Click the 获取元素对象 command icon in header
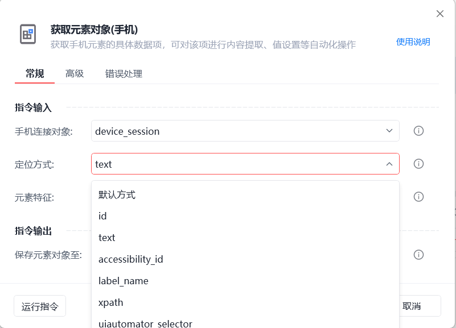 [x=27, y=34]
